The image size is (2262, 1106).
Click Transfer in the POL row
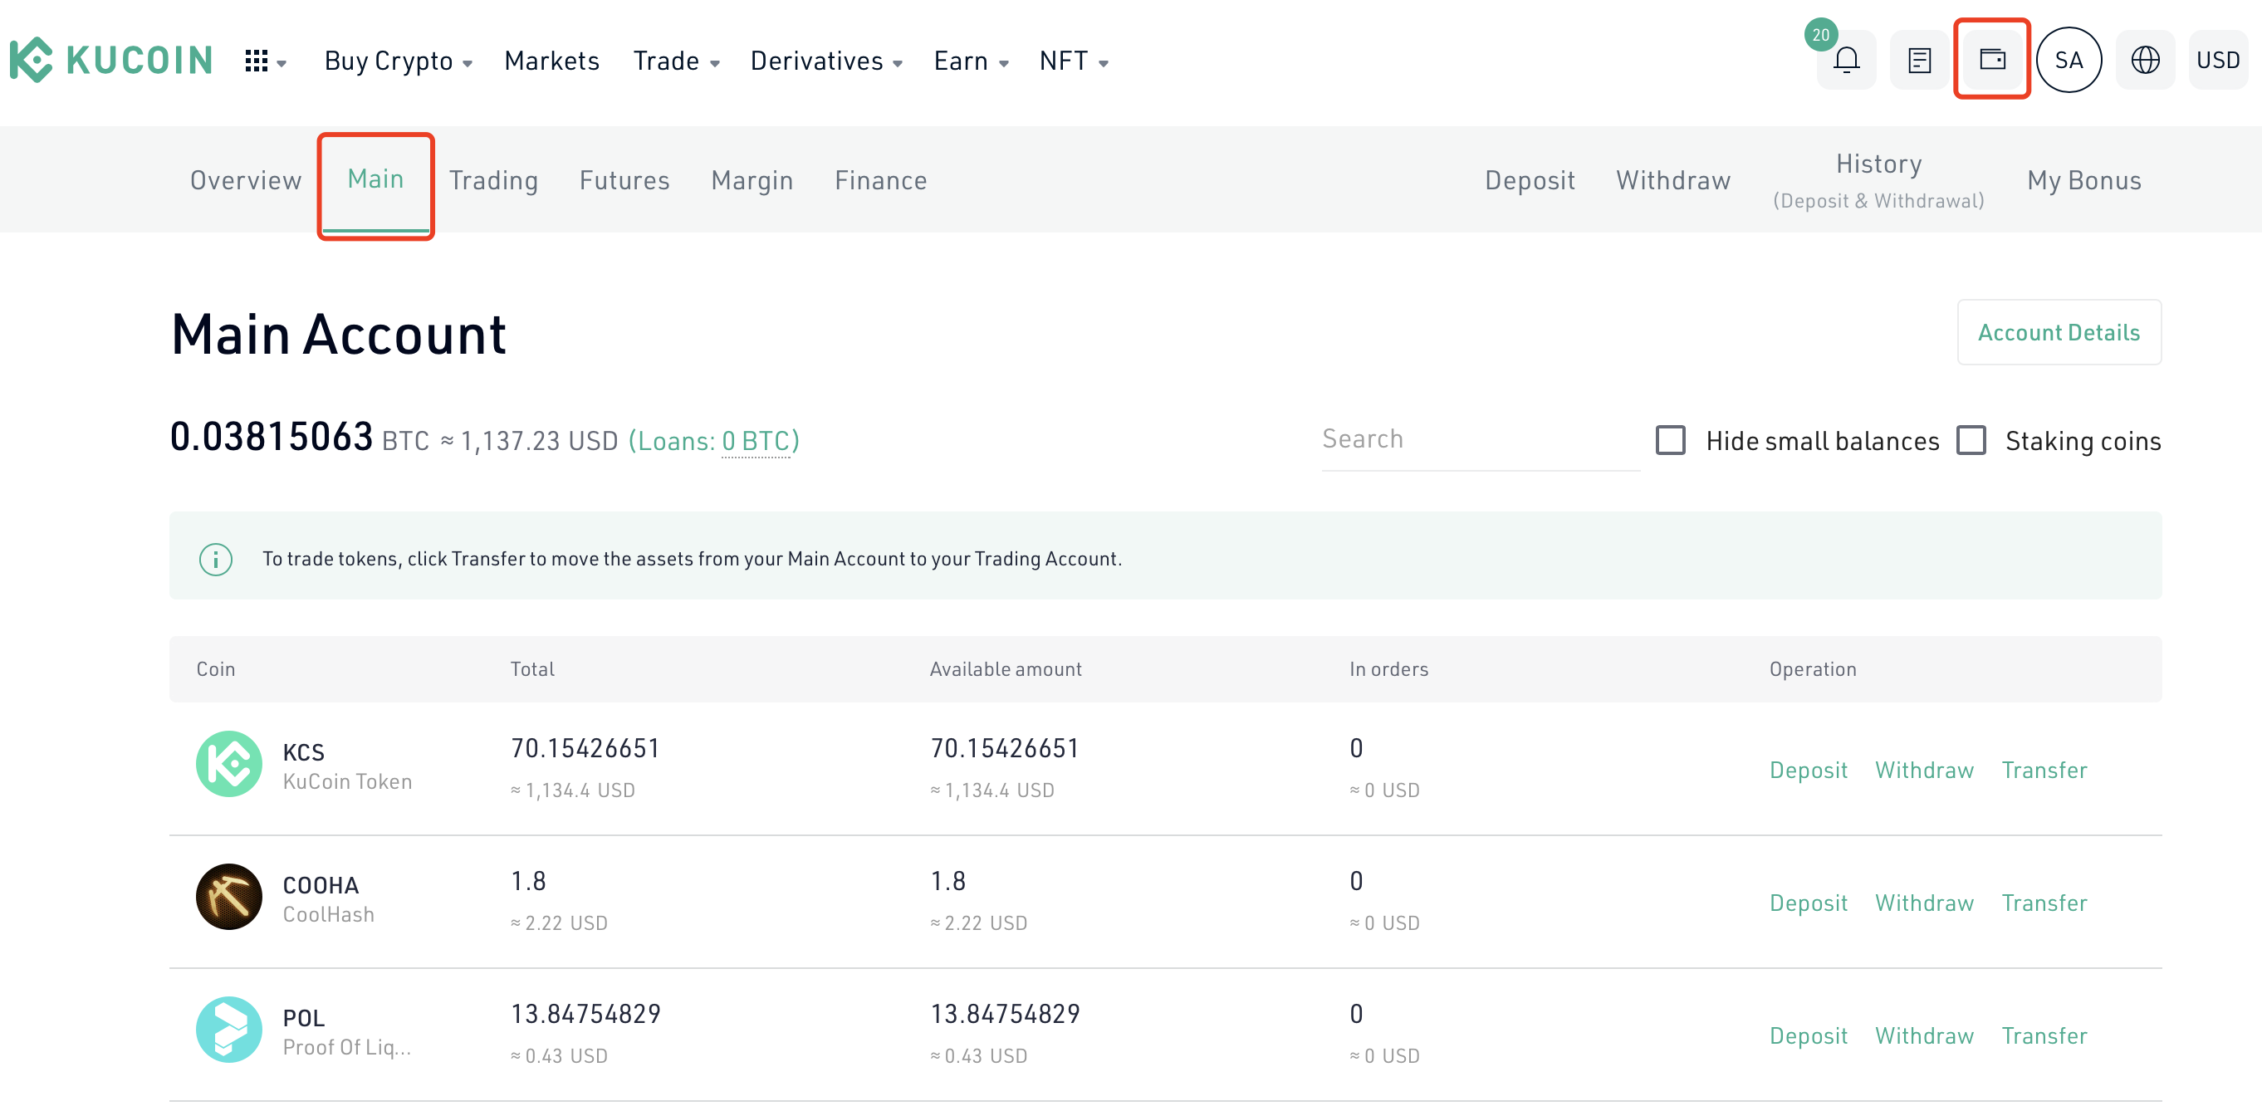(x=2044, y=1035)
